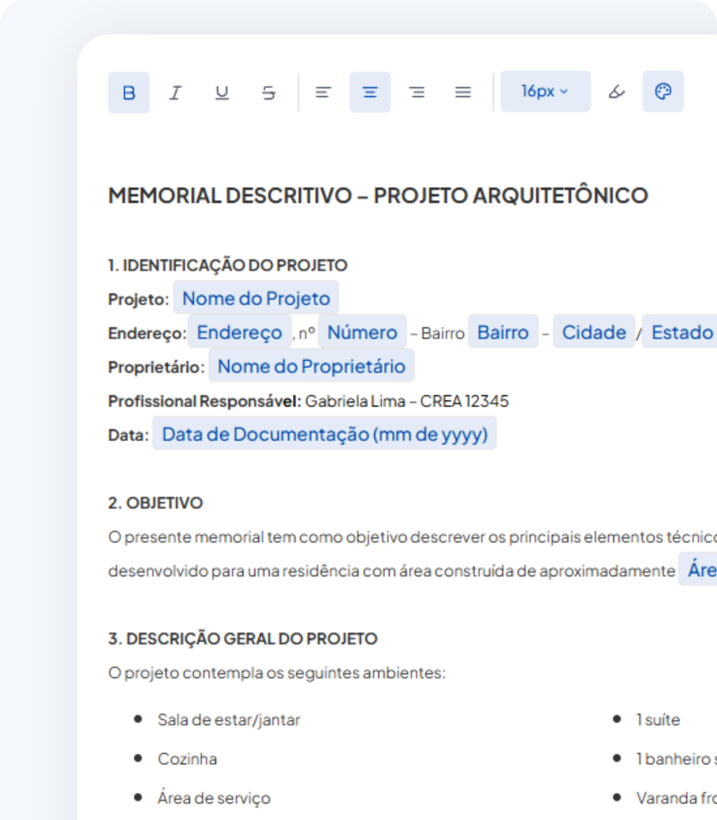Screen dimensions: 717x820
Task: Select the Bairro placeholder chip
Action: 503,332
